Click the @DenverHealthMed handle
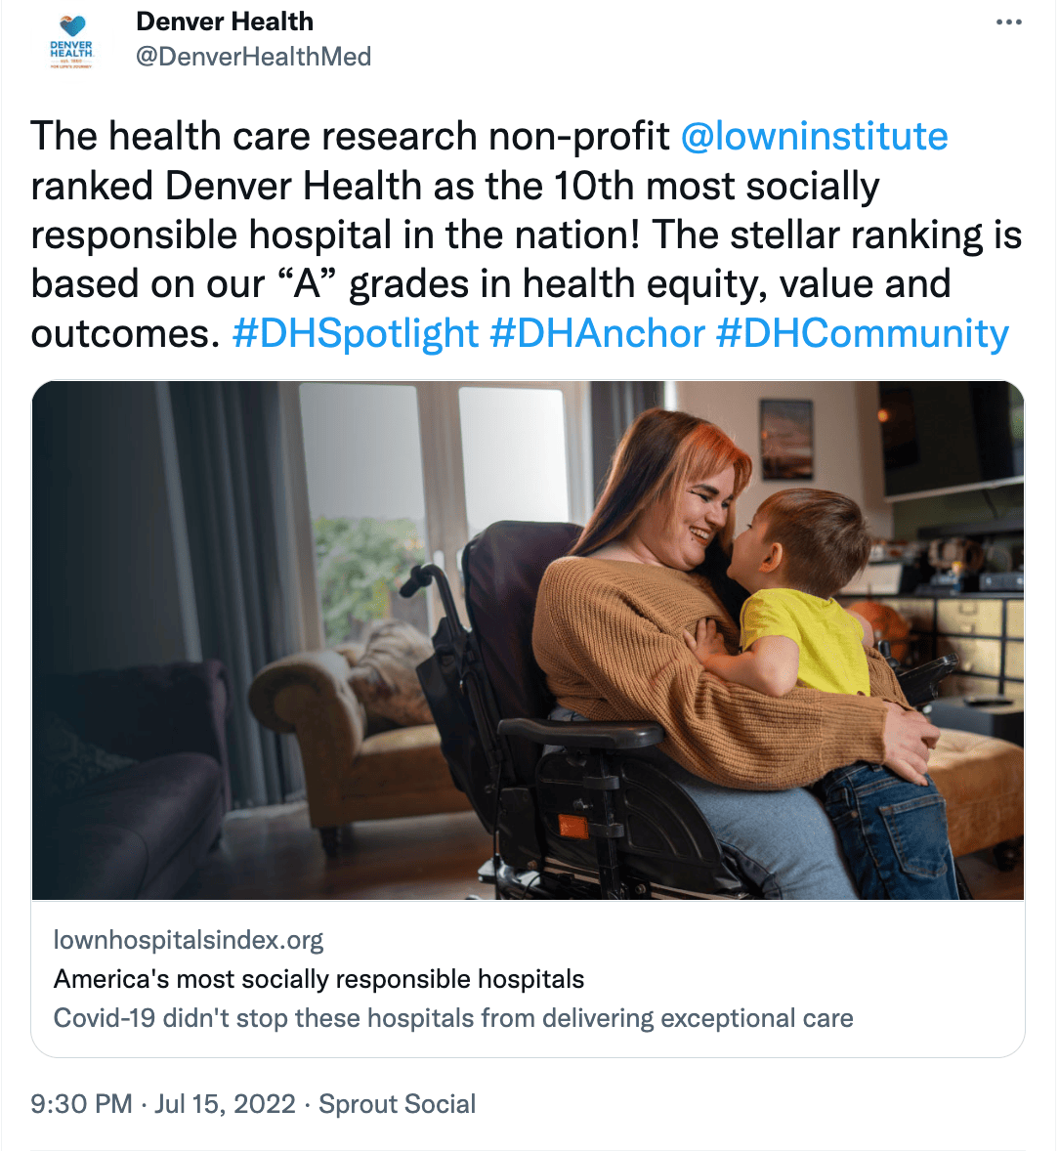The width and height of the screenshot is (1059, 1151). pos(253,57)
